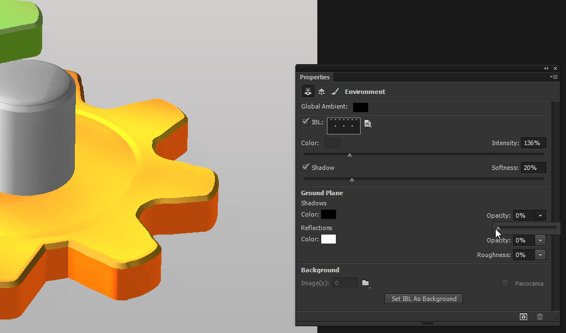
Task: Select the brush paint properties icon
Action: pyautogui.click(x=335, y=92)
